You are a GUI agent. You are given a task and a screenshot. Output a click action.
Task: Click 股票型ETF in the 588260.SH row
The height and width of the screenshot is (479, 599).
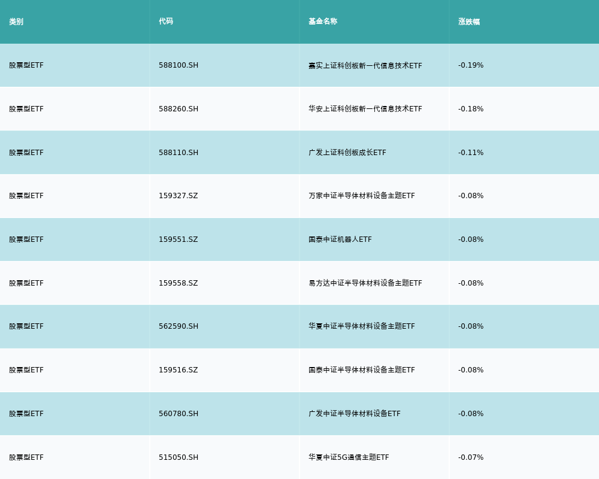[x=26, y=109]
